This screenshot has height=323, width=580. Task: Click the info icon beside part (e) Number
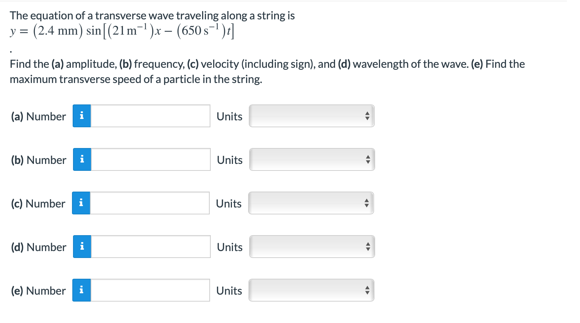coord(82,290)
